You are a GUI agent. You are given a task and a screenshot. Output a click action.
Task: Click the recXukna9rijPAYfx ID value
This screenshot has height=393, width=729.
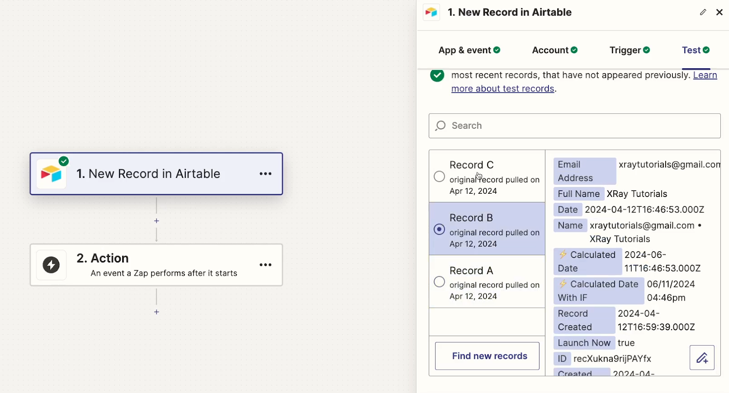point(612,359)
